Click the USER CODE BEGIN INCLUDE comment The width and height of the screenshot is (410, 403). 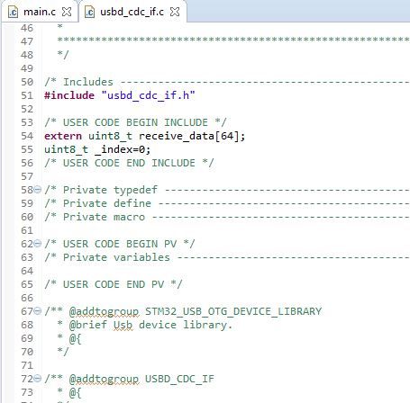tap(135, 122)
